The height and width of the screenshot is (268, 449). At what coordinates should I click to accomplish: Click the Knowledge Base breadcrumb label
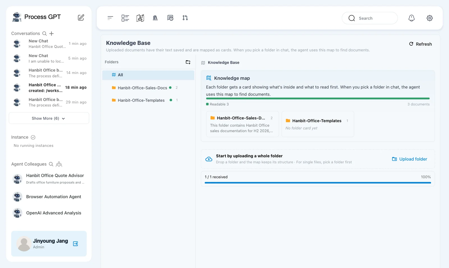click(223, 63)
